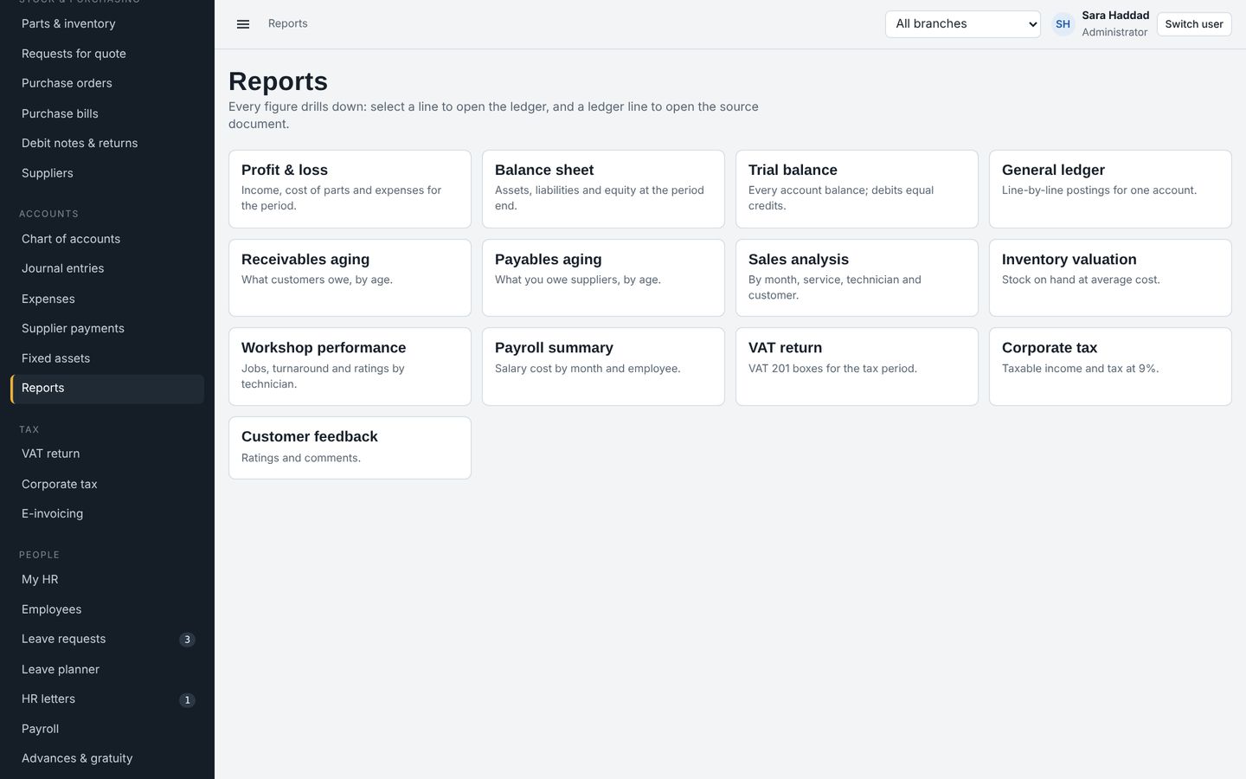Screen dimensions: 1246x779
Task: Open Leave requests in the sidebar
Action: pyautogui.click(x=107, y=640)
